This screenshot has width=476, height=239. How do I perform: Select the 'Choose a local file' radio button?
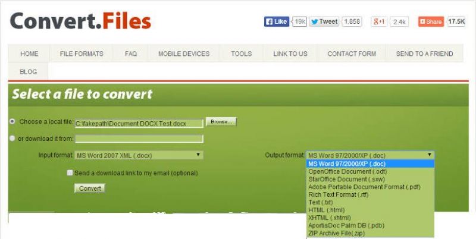coord(12,121)
